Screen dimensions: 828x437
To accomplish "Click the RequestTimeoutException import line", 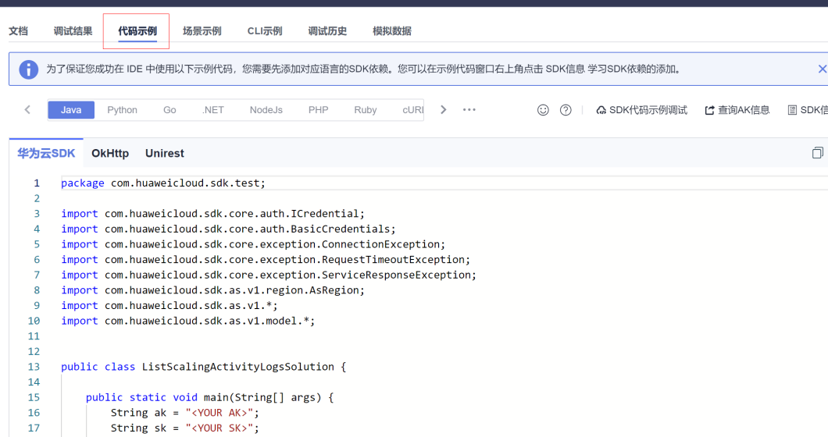I will pos(266,260).
